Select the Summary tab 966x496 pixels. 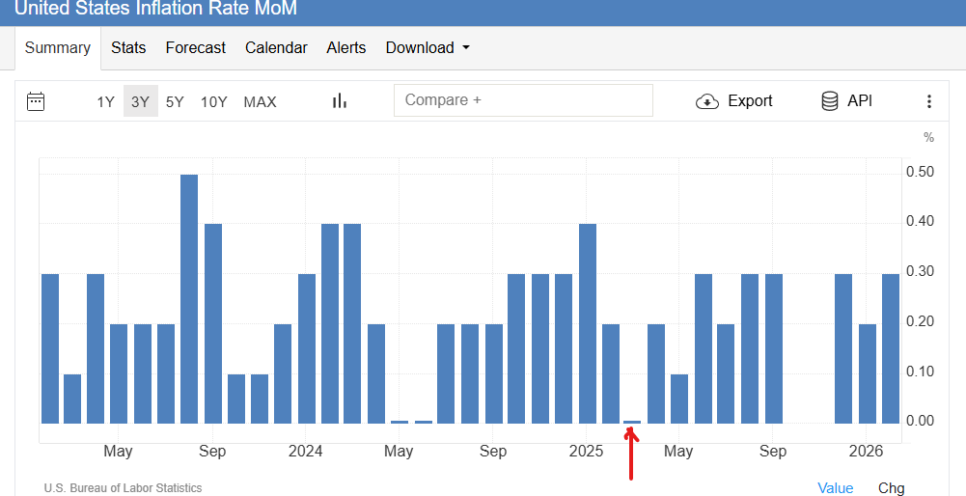point(58,47)
